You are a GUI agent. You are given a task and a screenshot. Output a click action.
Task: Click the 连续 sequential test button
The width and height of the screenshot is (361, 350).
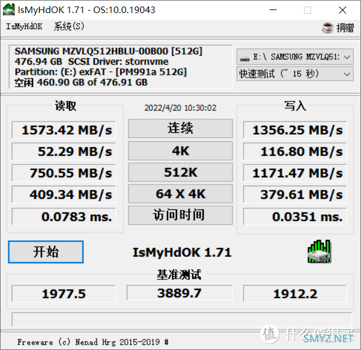(x=180, y=129)
